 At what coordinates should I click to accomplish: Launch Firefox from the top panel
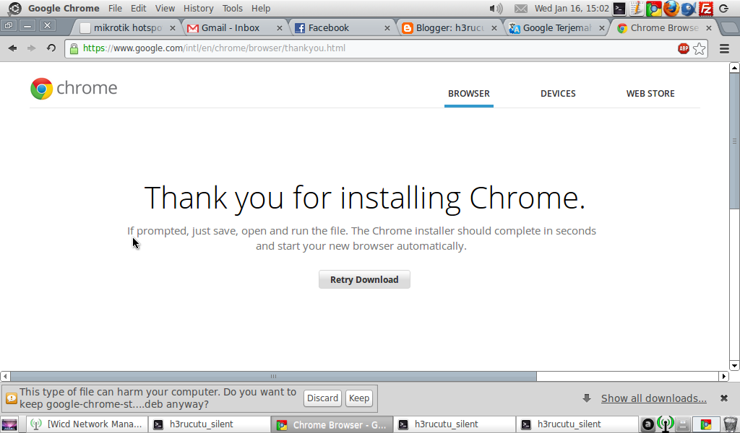671,9
